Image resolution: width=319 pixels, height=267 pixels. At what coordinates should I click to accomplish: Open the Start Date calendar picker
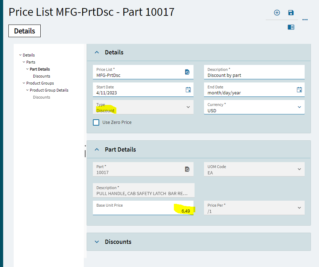188,89
